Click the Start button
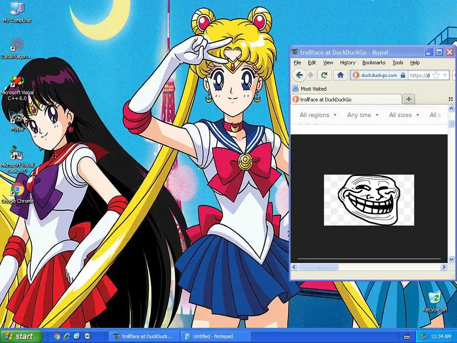 21,336
